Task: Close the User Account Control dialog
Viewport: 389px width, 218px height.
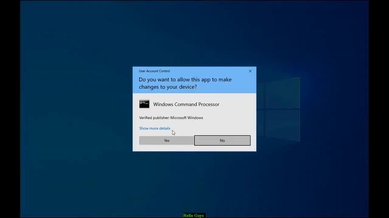Action: pyautogui.click(x=250, y=71)
